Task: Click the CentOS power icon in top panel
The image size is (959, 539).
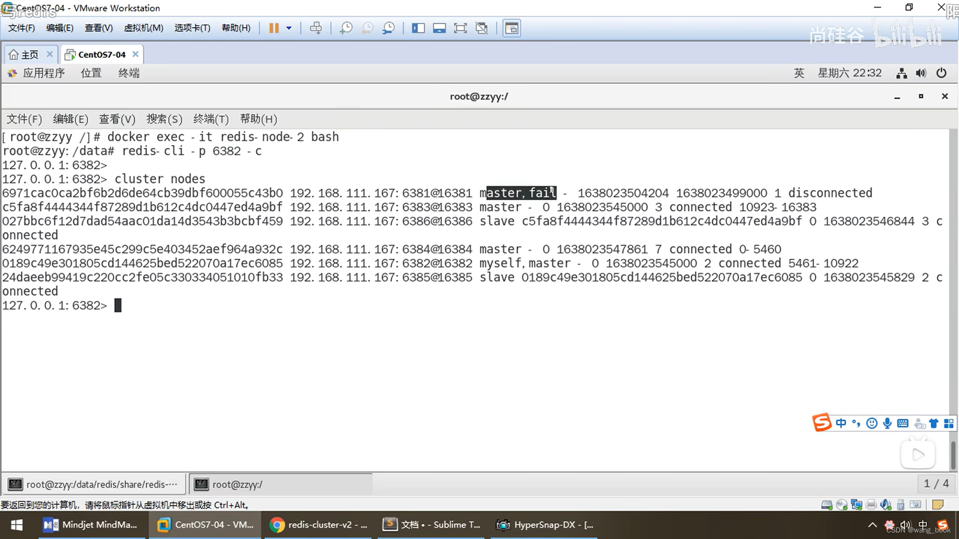Action: point(941,73)
